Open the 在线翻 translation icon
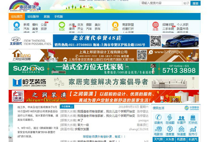 (170, 119)
